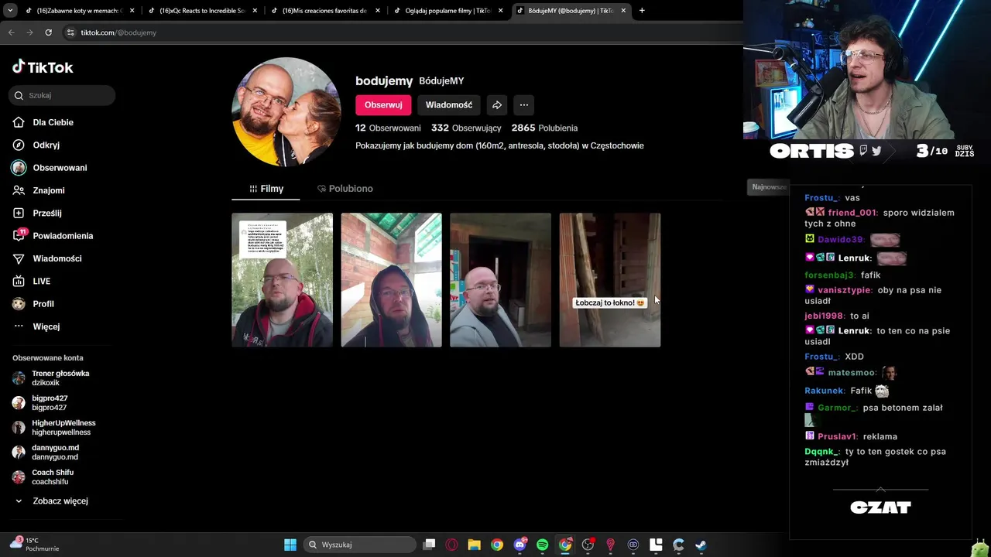The height and width of the screenshot is (557, 991).
Task: Open the 12 Obserwowani following list
Action: coord(388,128)
